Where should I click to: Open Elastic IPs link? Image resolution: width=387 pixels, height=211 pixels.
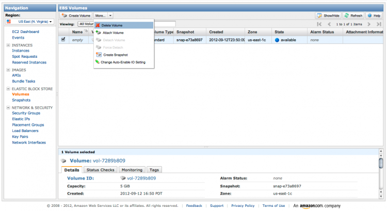(21, 119)
